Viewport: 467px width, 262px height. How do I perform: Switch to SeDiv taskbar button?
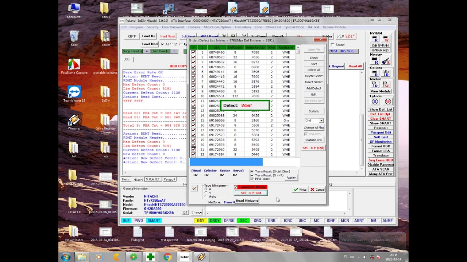(184, 257)
